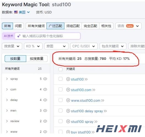Open the 语言 beta dropdown

(128, 26)
